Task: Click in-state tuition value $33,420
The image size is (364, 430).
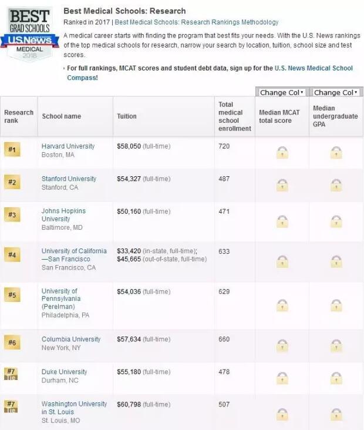Action: tap(129, 251)
